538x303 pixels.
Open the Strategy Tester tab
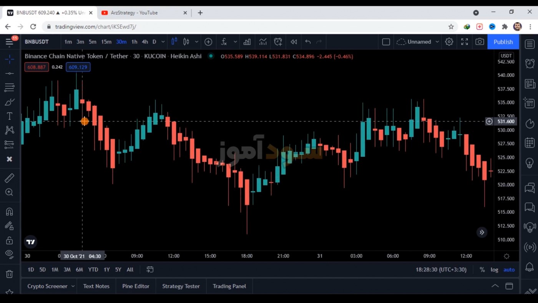pos(181,286)
